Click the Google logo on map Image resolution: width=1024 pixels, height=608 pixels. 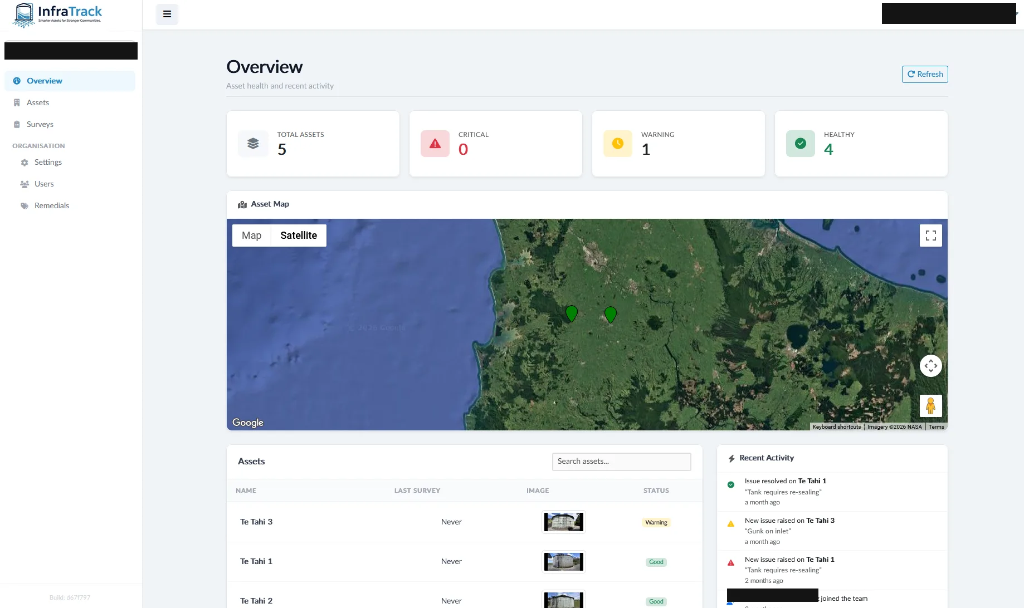248,423
